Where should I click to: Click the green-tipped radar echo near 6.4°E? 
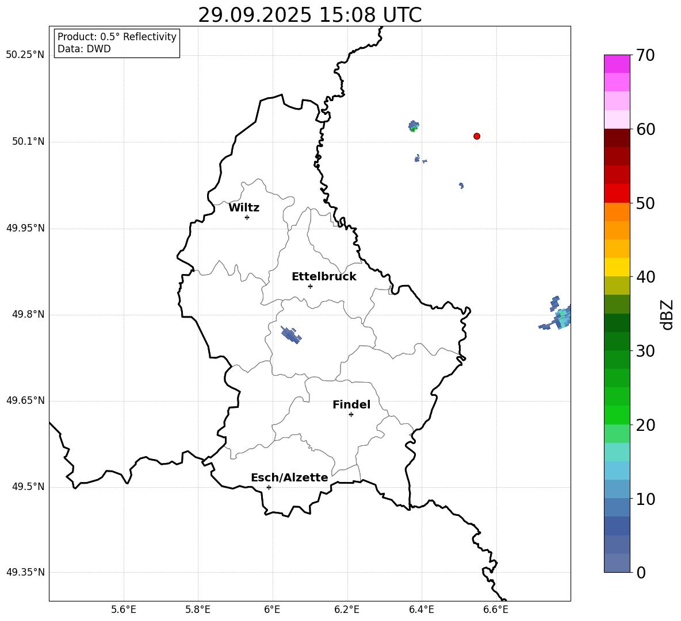414,126
